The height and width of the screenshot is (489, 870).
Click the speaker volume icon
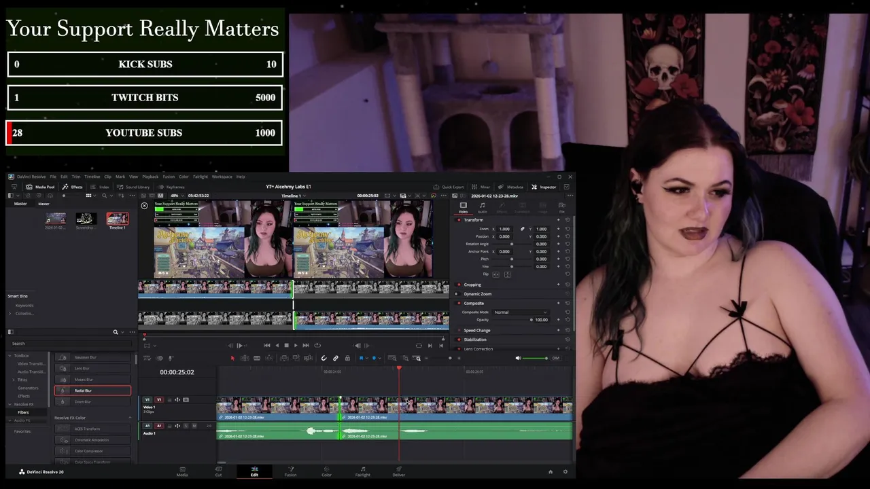click(518, 358)
